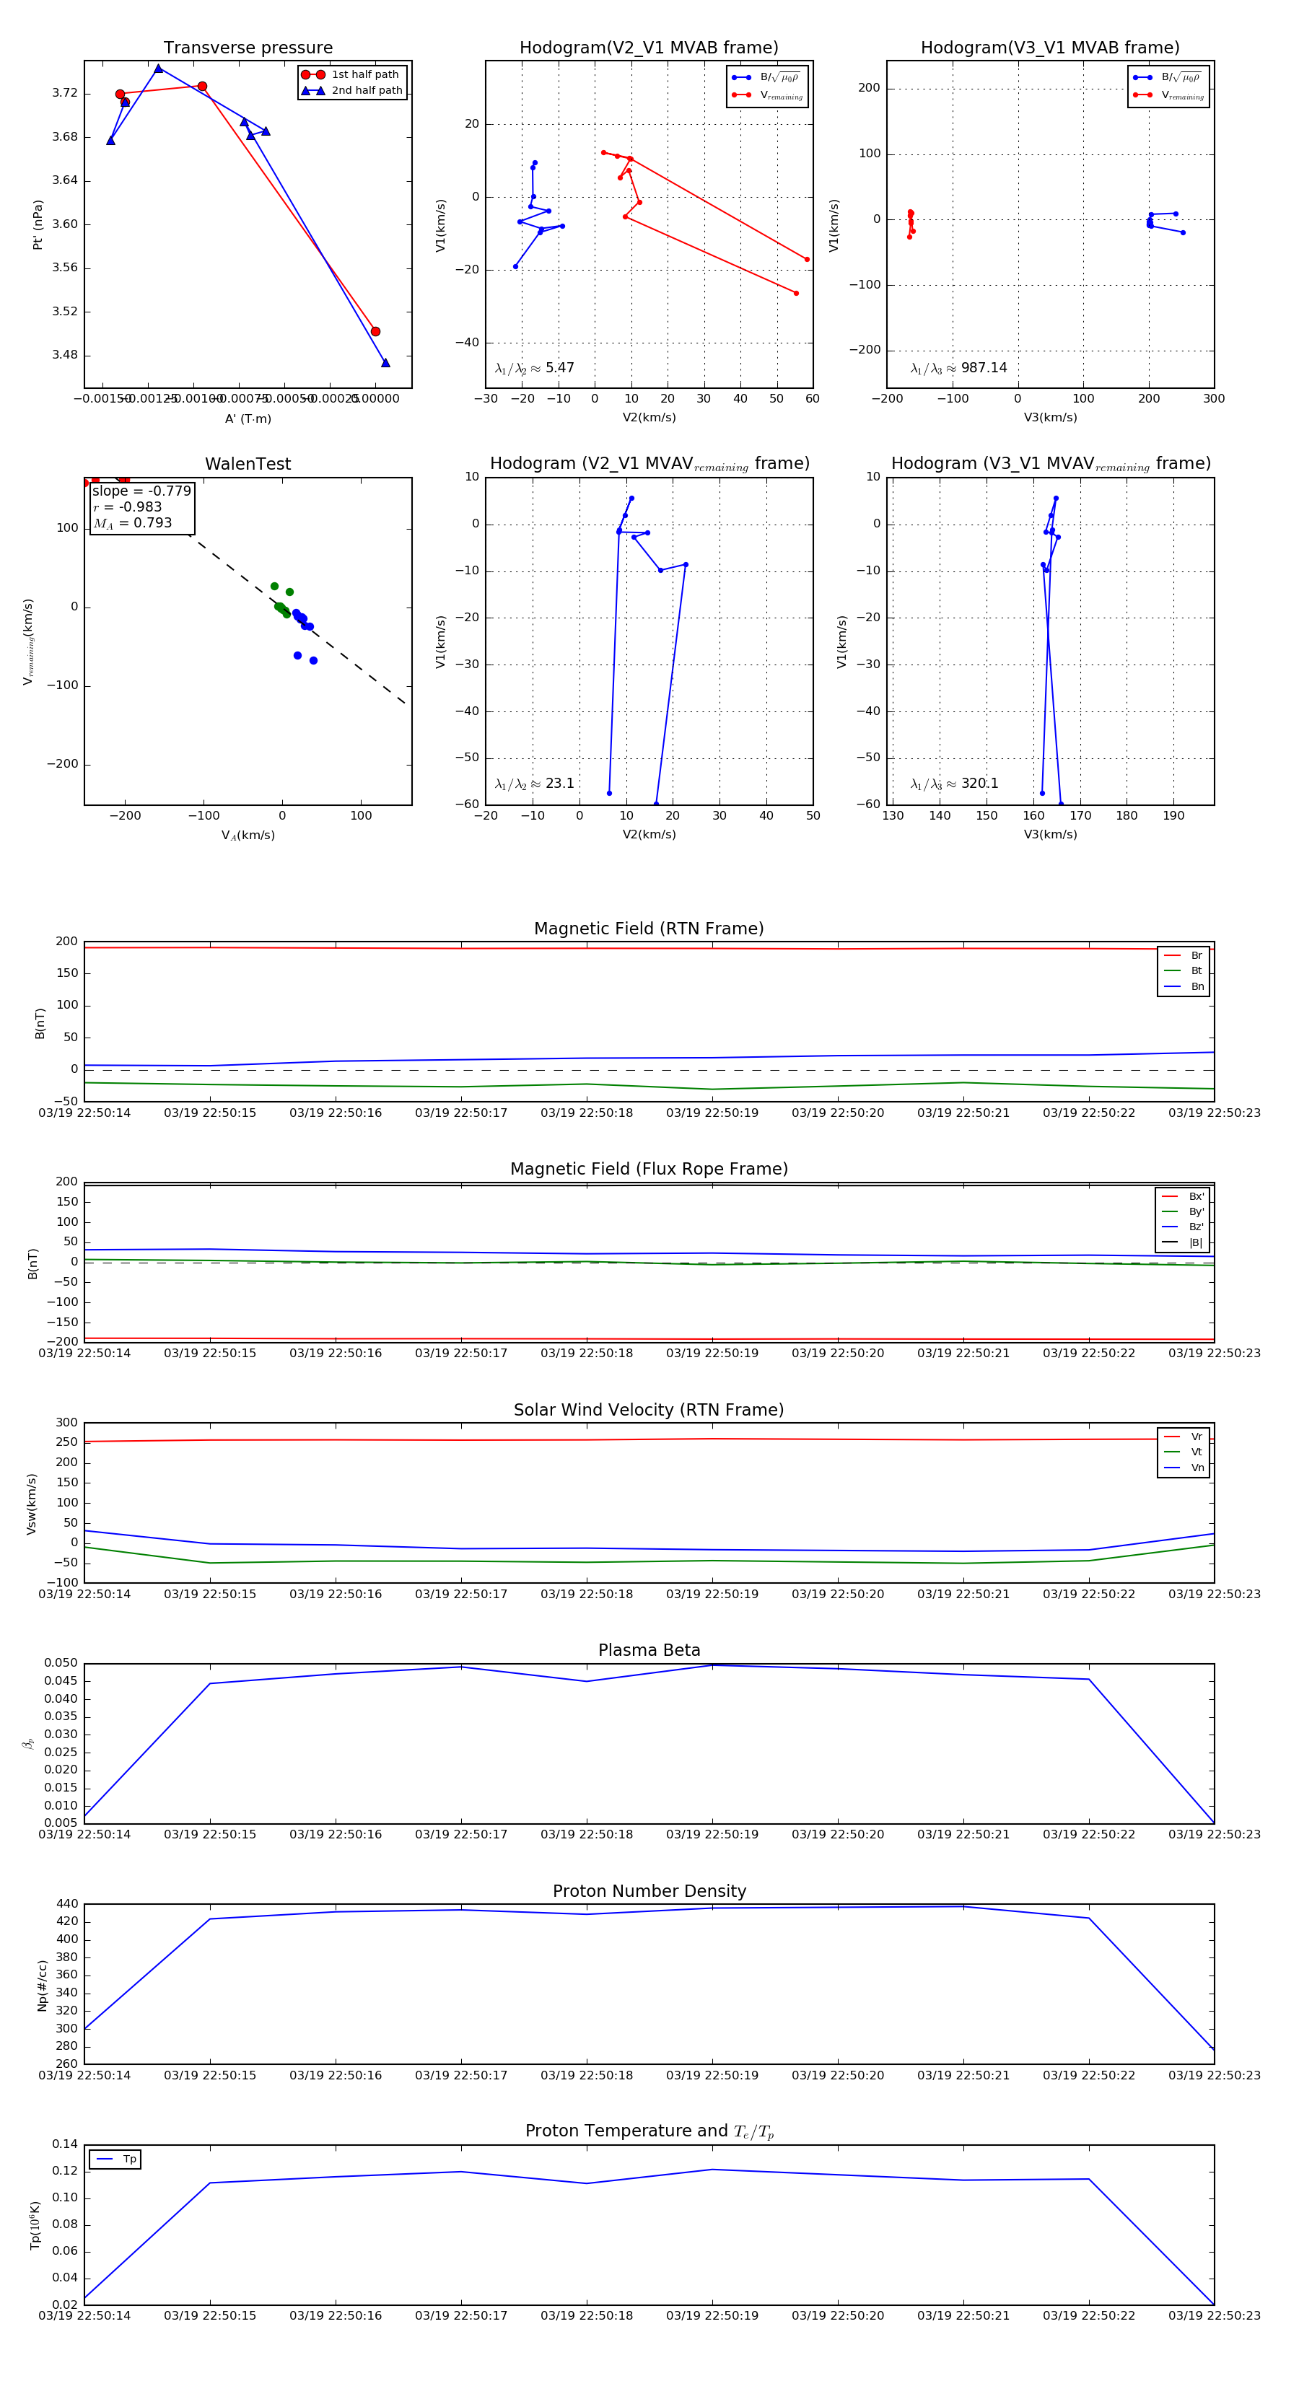Click the lowest blue triangle in Transverse pressure

(385, 362)
